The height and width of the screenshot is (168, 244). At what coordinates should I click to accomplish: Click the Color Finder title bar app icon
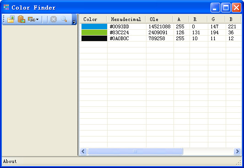[x=6, y=7]
